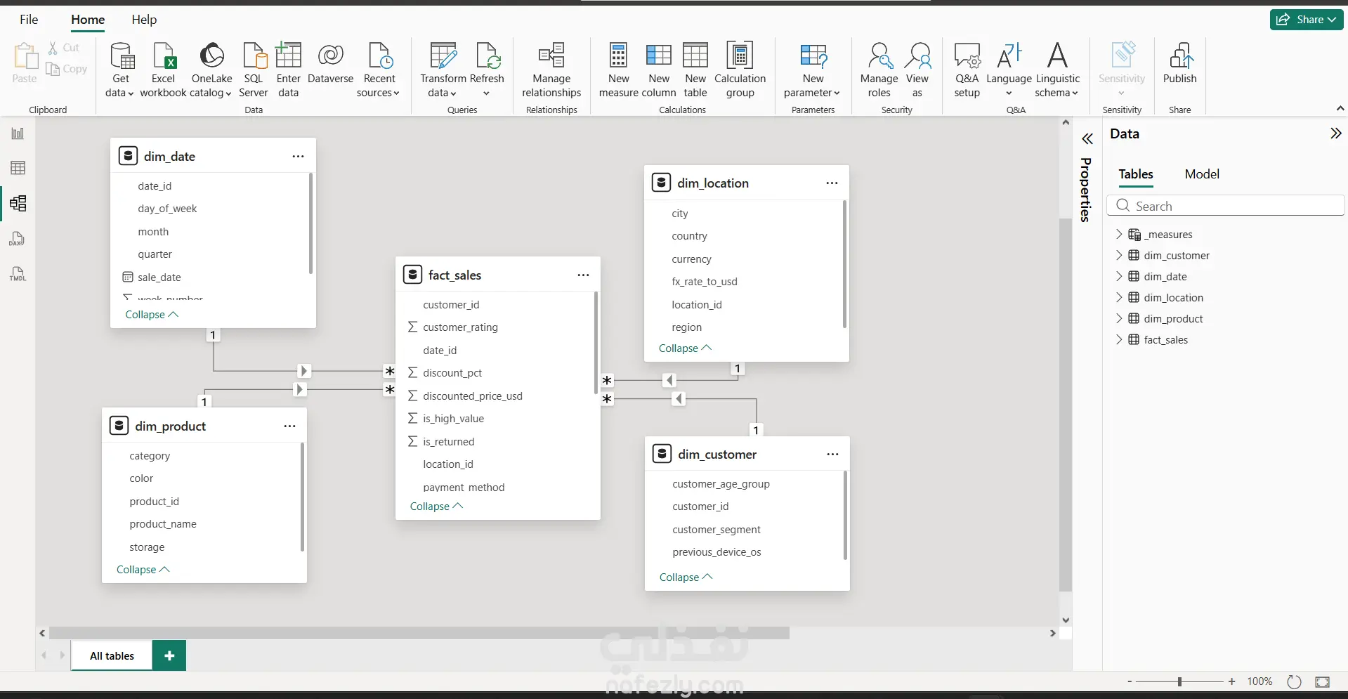
Task: Open the Get data source picker
Action: pos(120,70)
